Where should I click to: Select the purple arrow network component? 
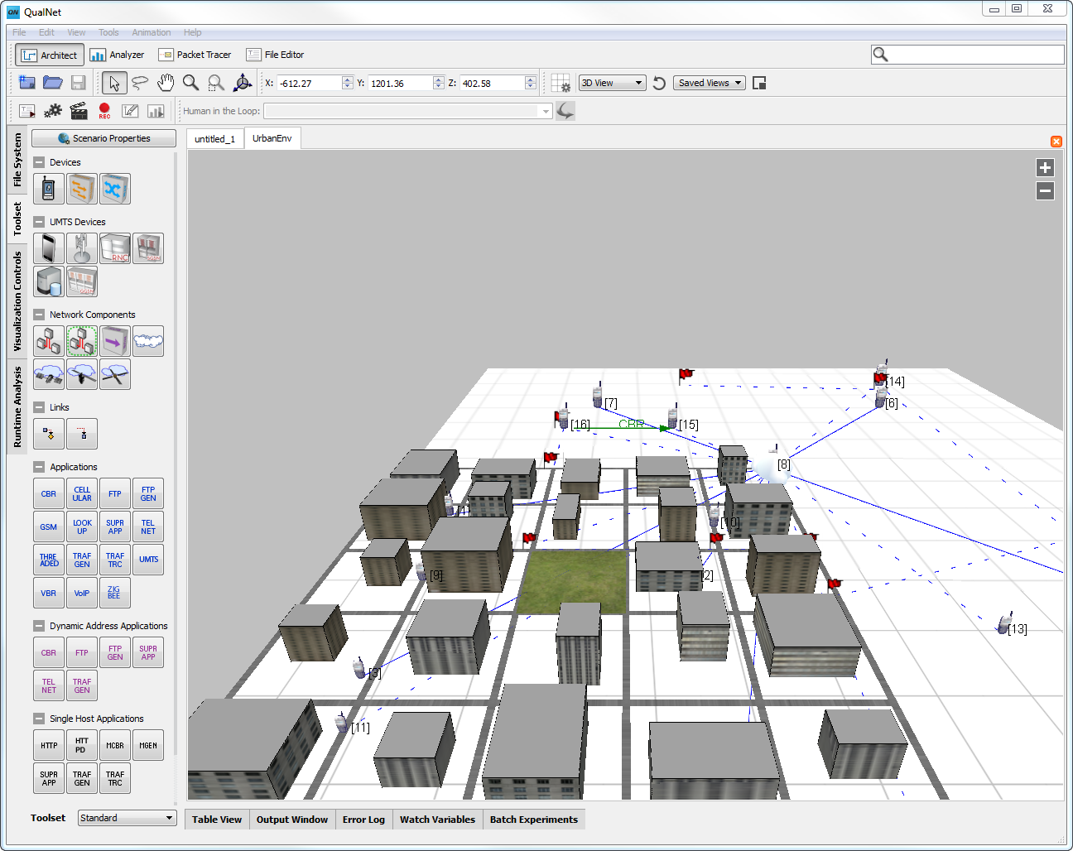pyautogui.click(x=115, y=341)
